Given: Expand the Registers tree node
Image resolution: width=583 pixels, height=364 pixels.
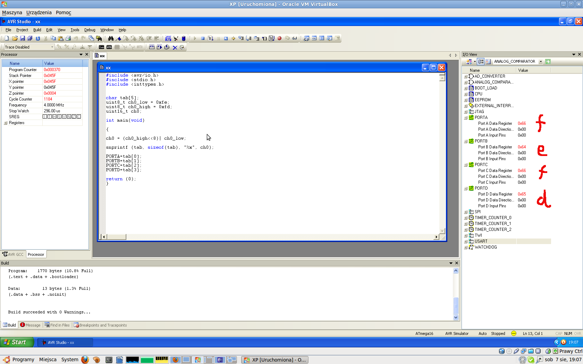Looking at the screenshot, I should [x=6, y=123].
